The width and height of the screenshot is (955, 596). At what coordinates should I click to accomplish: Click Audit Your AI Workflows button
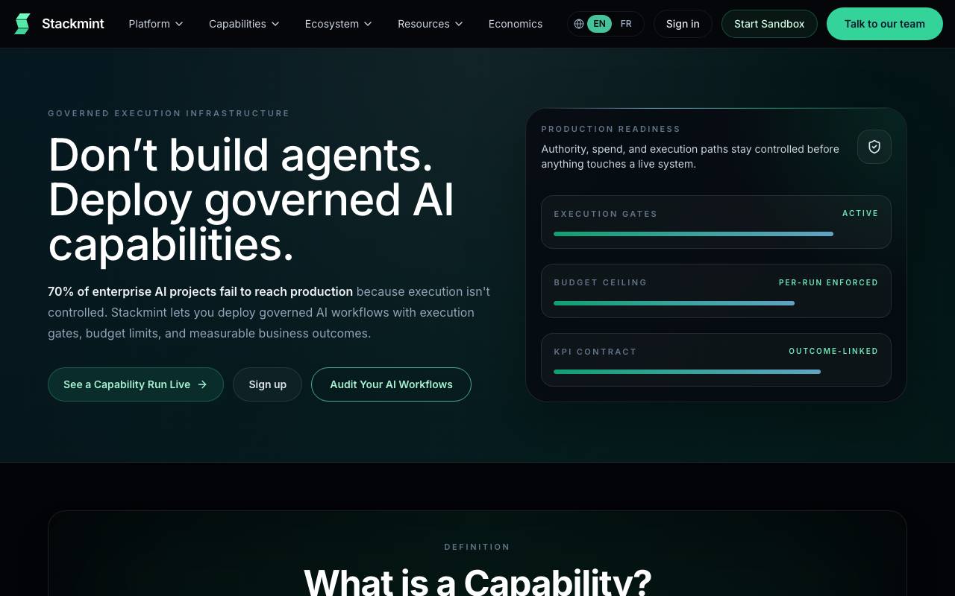coord(391,384)
